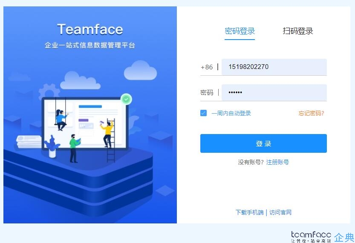Click the blue 登录 button
Image resolution: width=355 pixels, height=243 pixels.
point(263,143)
